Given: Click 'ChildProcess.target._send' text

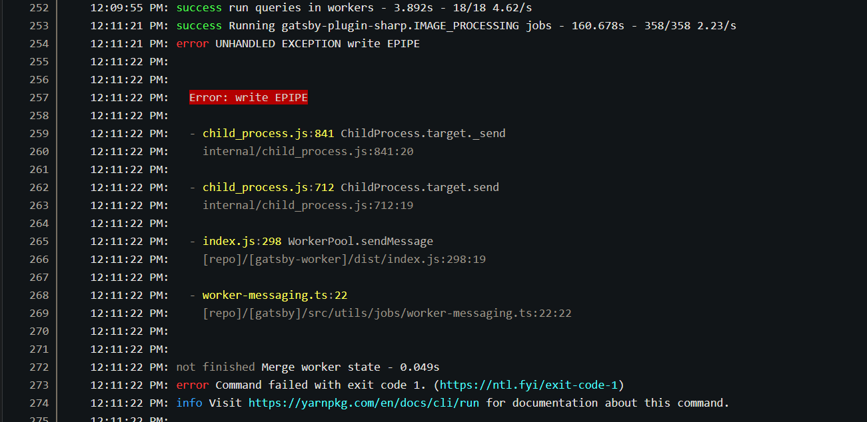Looking at the screenshot, I should coord(423,134).
